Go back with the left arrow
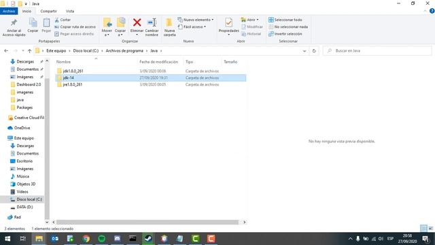Viewport: 435px width, 245px height. [x=6, y=51]
